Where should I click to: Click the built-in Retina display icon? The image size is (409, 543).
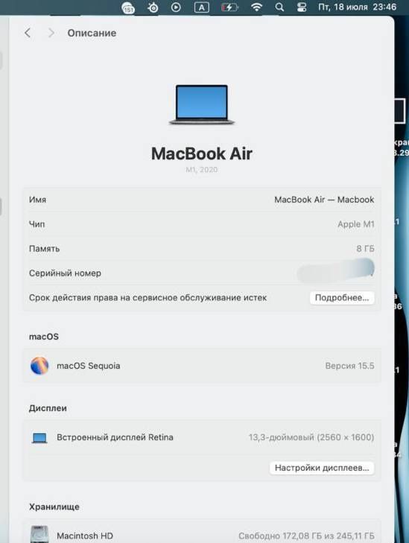pyautogui.click(x=39, y=438)
